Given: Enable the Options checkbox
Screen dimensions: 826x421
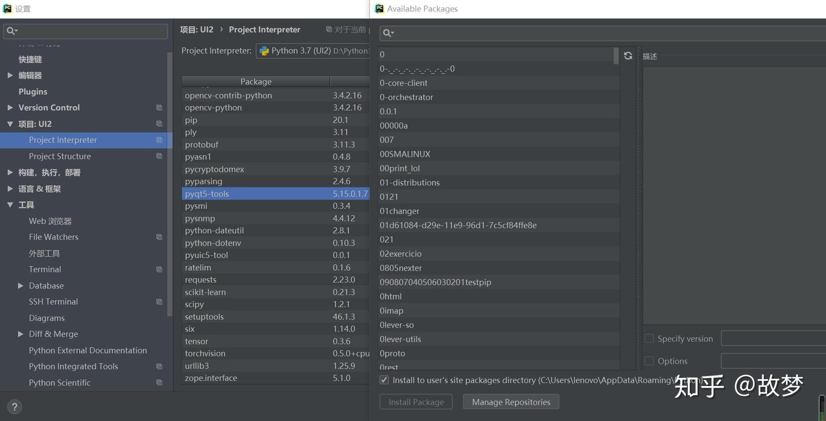Looking at the screenshot, I should 649,361.
